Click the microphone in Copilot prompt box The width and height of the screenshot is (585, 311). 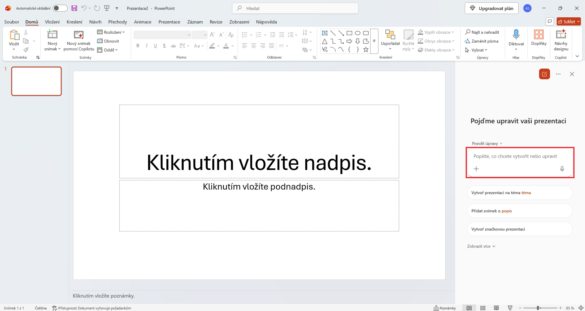(x=562, y=169)
